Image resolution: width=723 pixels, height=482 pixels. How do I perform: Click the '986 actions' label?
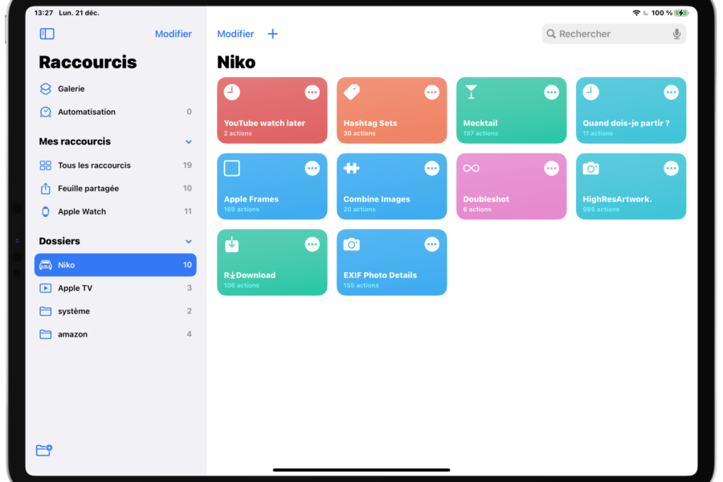601,210
